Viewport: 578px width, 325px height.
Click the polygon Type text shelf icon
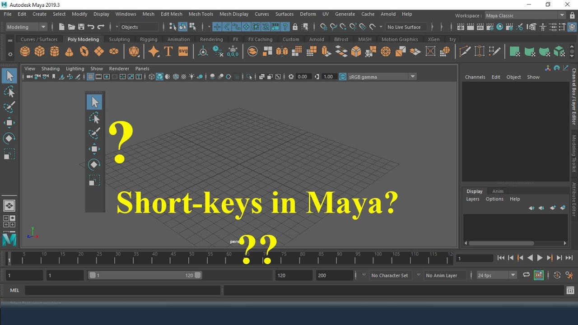click(168, 51)
